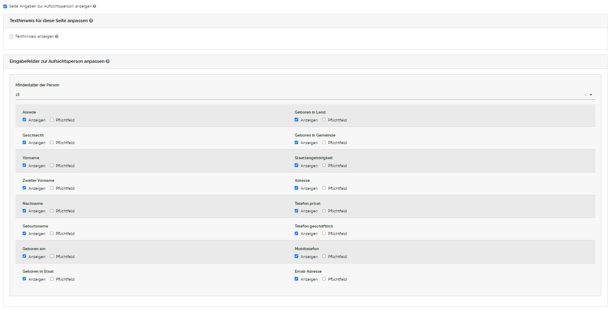
Task: Hide the Geburtsname field via Anzeigen
Action: [x=24, y=233]
